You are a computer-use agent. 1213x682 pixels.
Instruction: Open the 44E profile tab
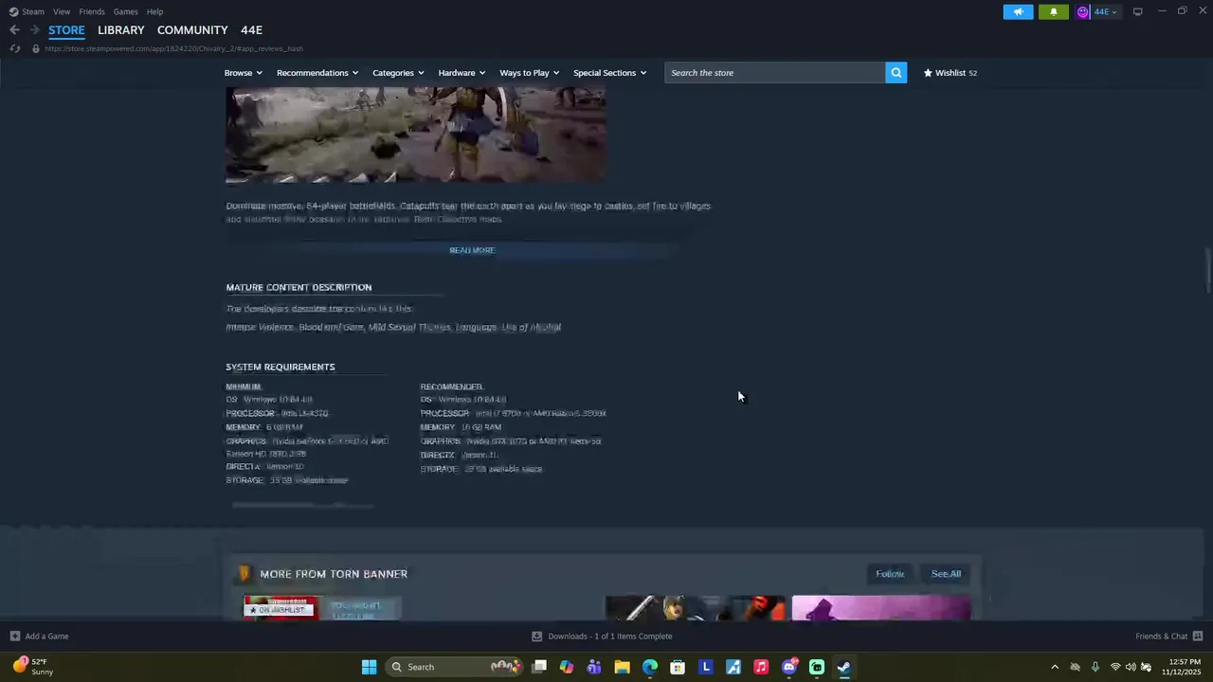pos(251,30)
